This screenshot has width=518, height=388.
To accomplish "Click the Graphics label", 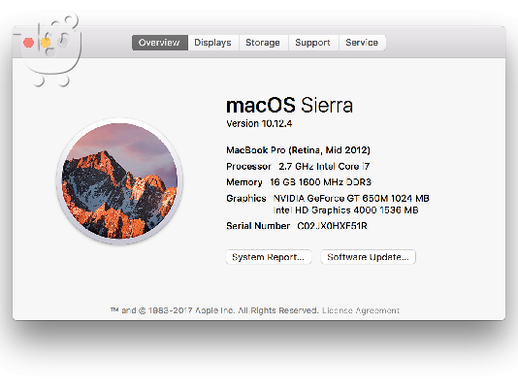I will [246, 198].
